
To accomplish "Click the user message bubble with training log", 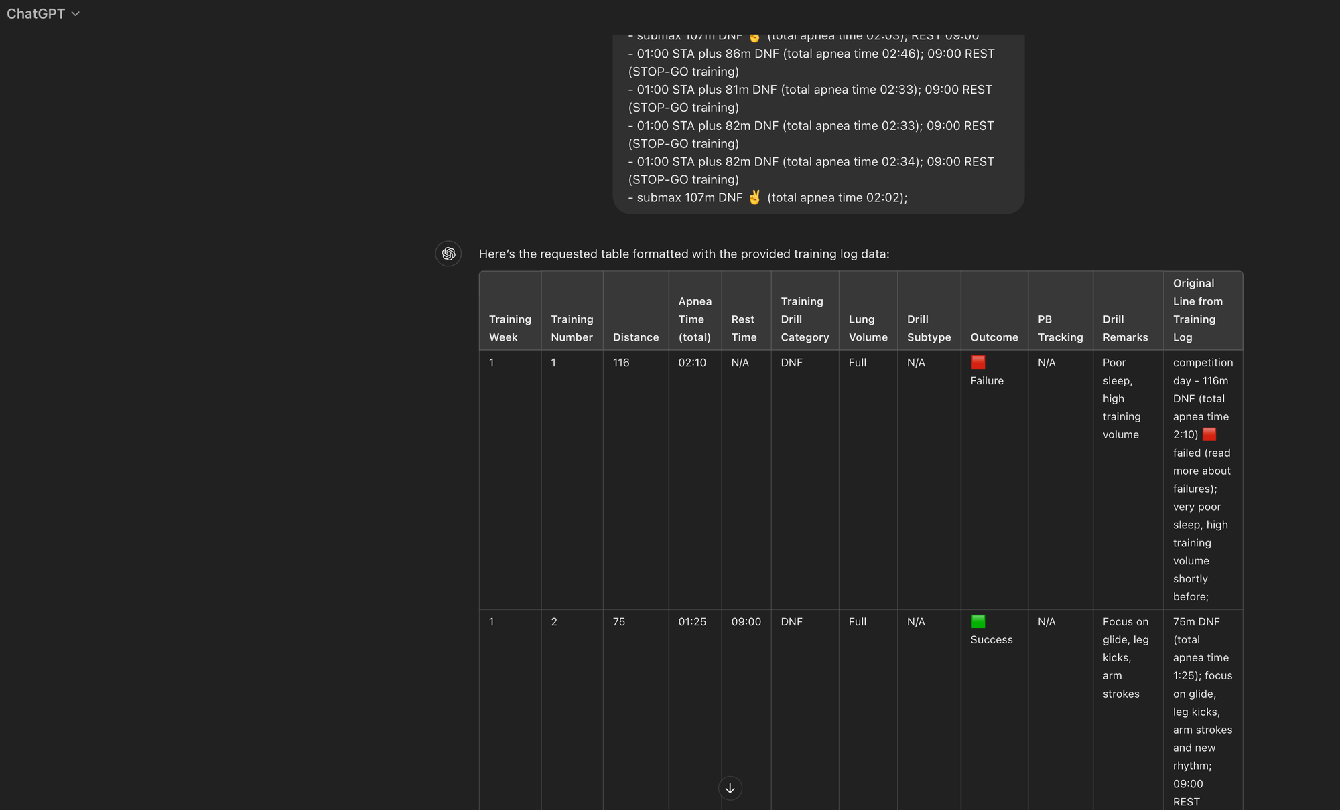I will [x=819, y=124].
